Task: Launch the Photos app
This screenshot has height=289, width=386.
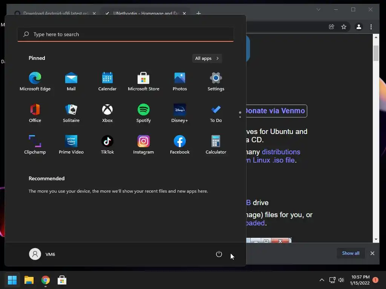Action: pyautogui.click(x=180, y=82)
